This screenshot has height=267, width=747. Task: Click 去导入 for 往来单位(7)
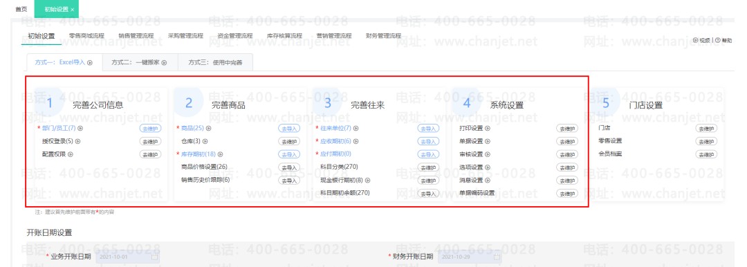428,129
